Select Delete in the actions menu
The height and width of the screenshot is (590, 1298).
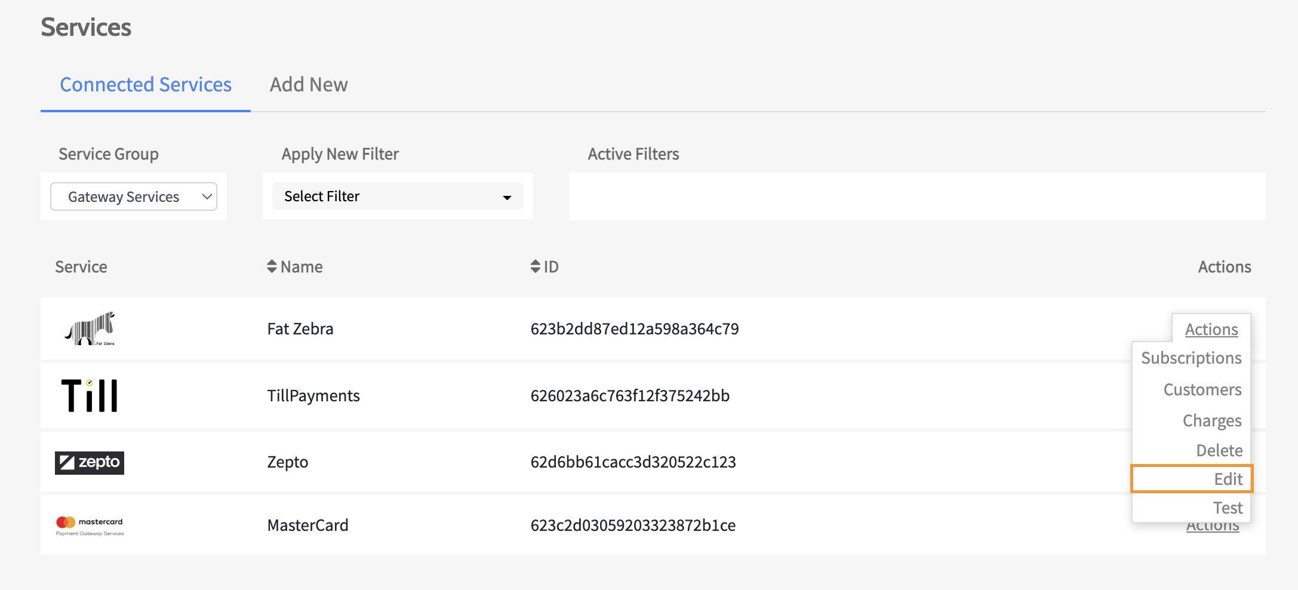coord(1219,450)
